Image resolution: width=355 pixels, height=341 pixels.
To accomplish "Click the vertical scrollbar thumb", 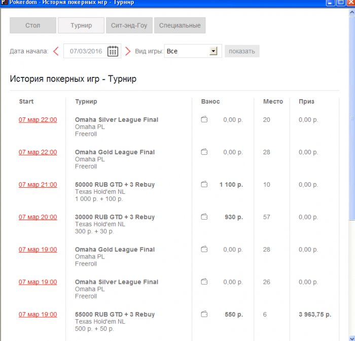I will [x=352, y=118].
